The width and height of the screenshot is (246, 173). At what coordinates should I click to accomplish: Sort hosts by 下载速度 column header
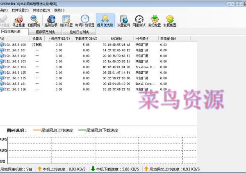[x=86, y=39]
